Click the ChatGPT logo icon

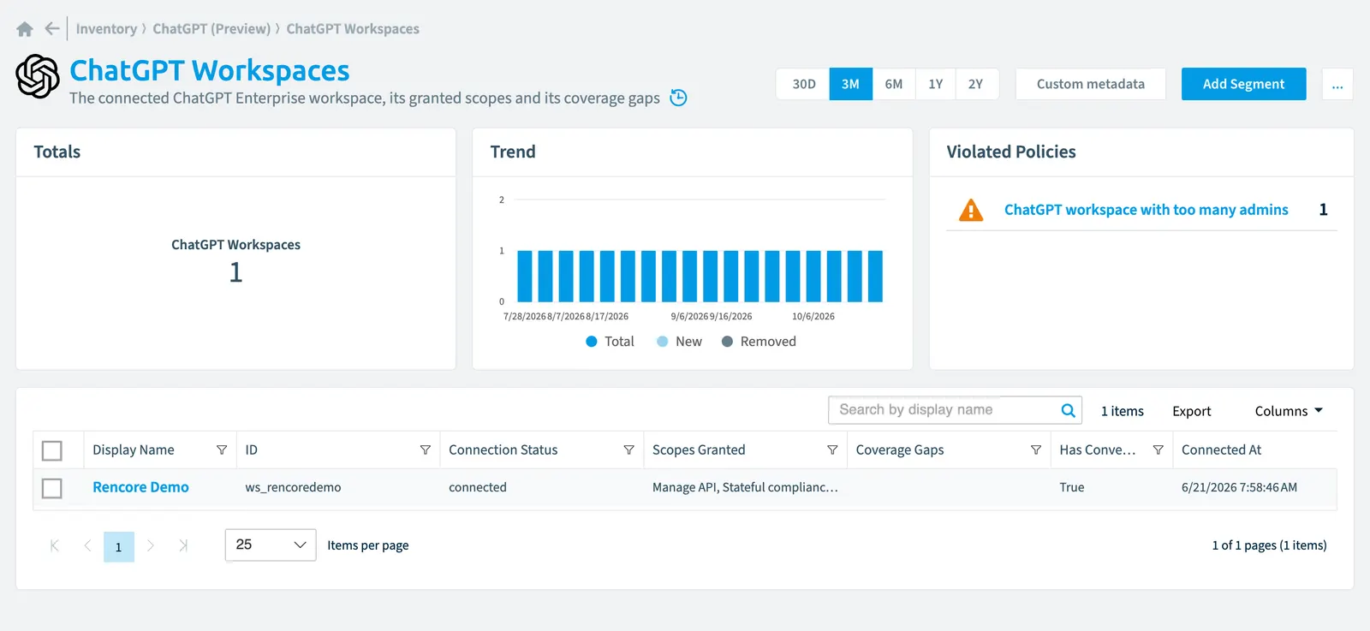[x=38, y=76]
